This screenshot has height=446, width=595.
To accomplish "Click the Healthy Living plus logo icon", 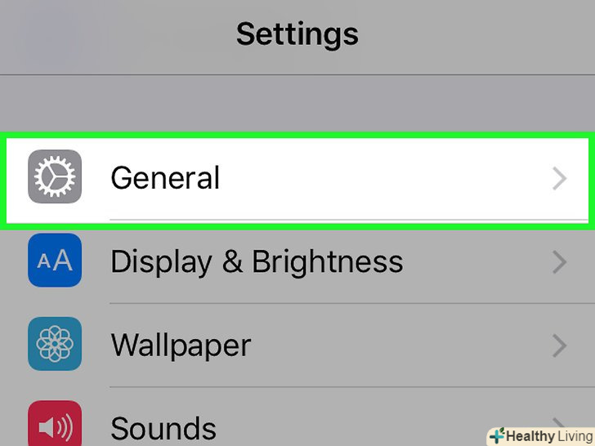I will pyautogui.click(x=497, y=435).
